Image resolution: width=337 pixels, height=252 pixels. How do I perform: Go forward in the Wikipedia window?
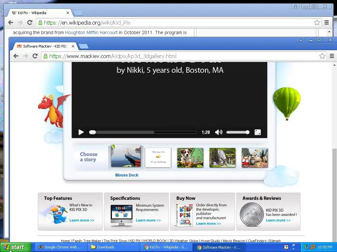(20, 22)
